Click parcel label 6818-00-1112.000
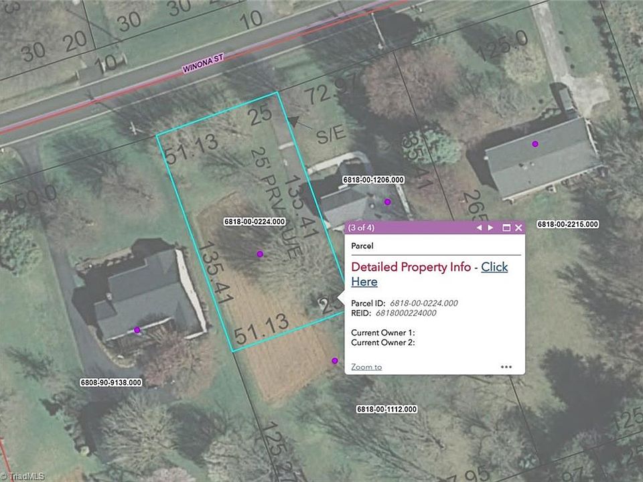The height and width of the screenshot is (482, 643). click(x=386, y=409)
